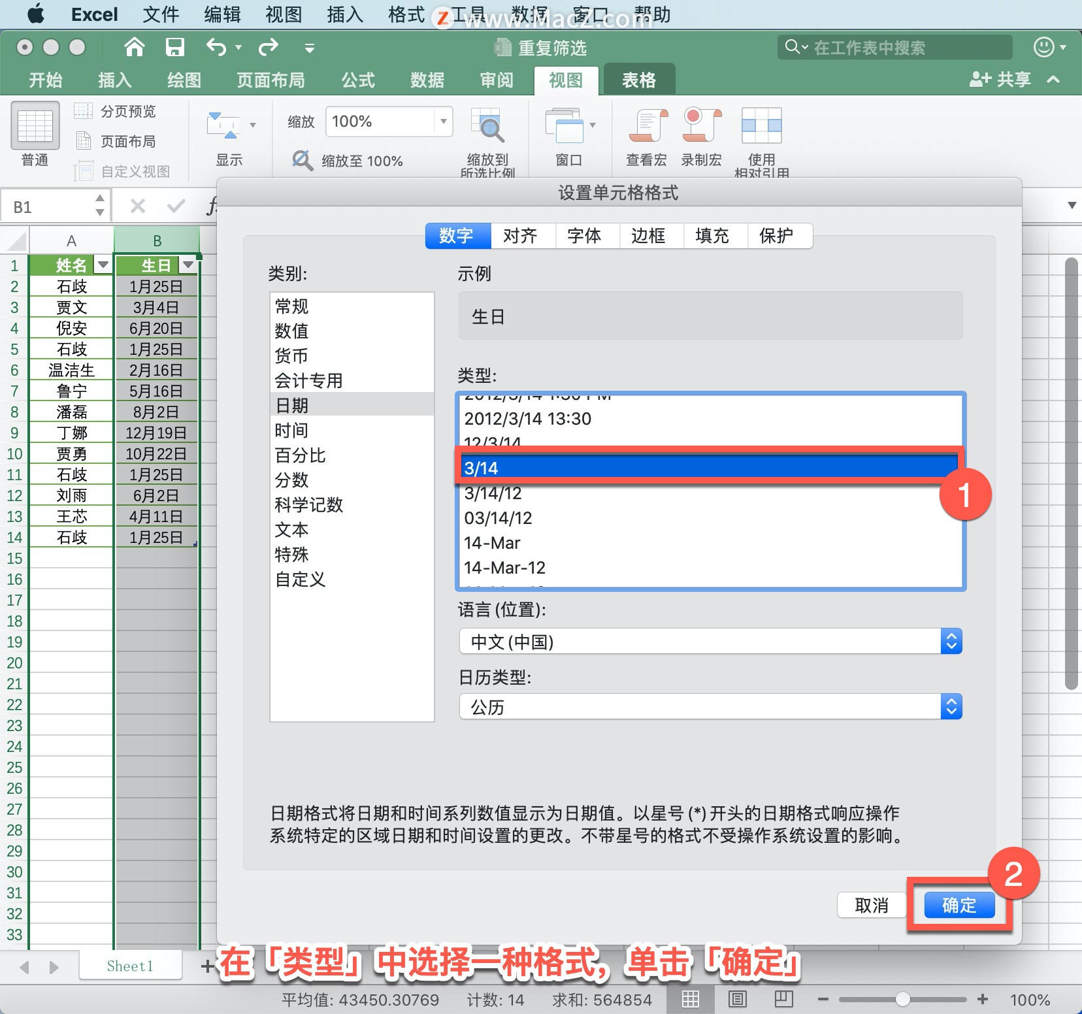The width and height of the screenshot is (1082, 1014).
Task: Select 货币 in the category list
Action: [x=352, y=356]
